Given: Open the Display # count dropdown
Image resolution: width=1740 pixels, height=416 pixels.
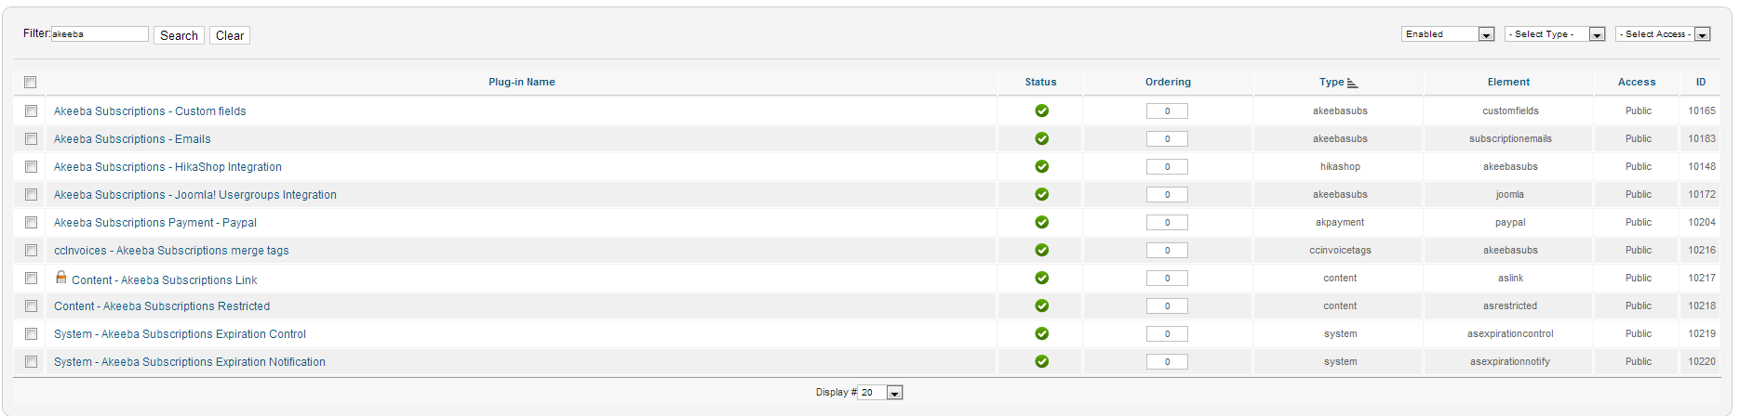Looking at the screenshot, I should [880, 393].
